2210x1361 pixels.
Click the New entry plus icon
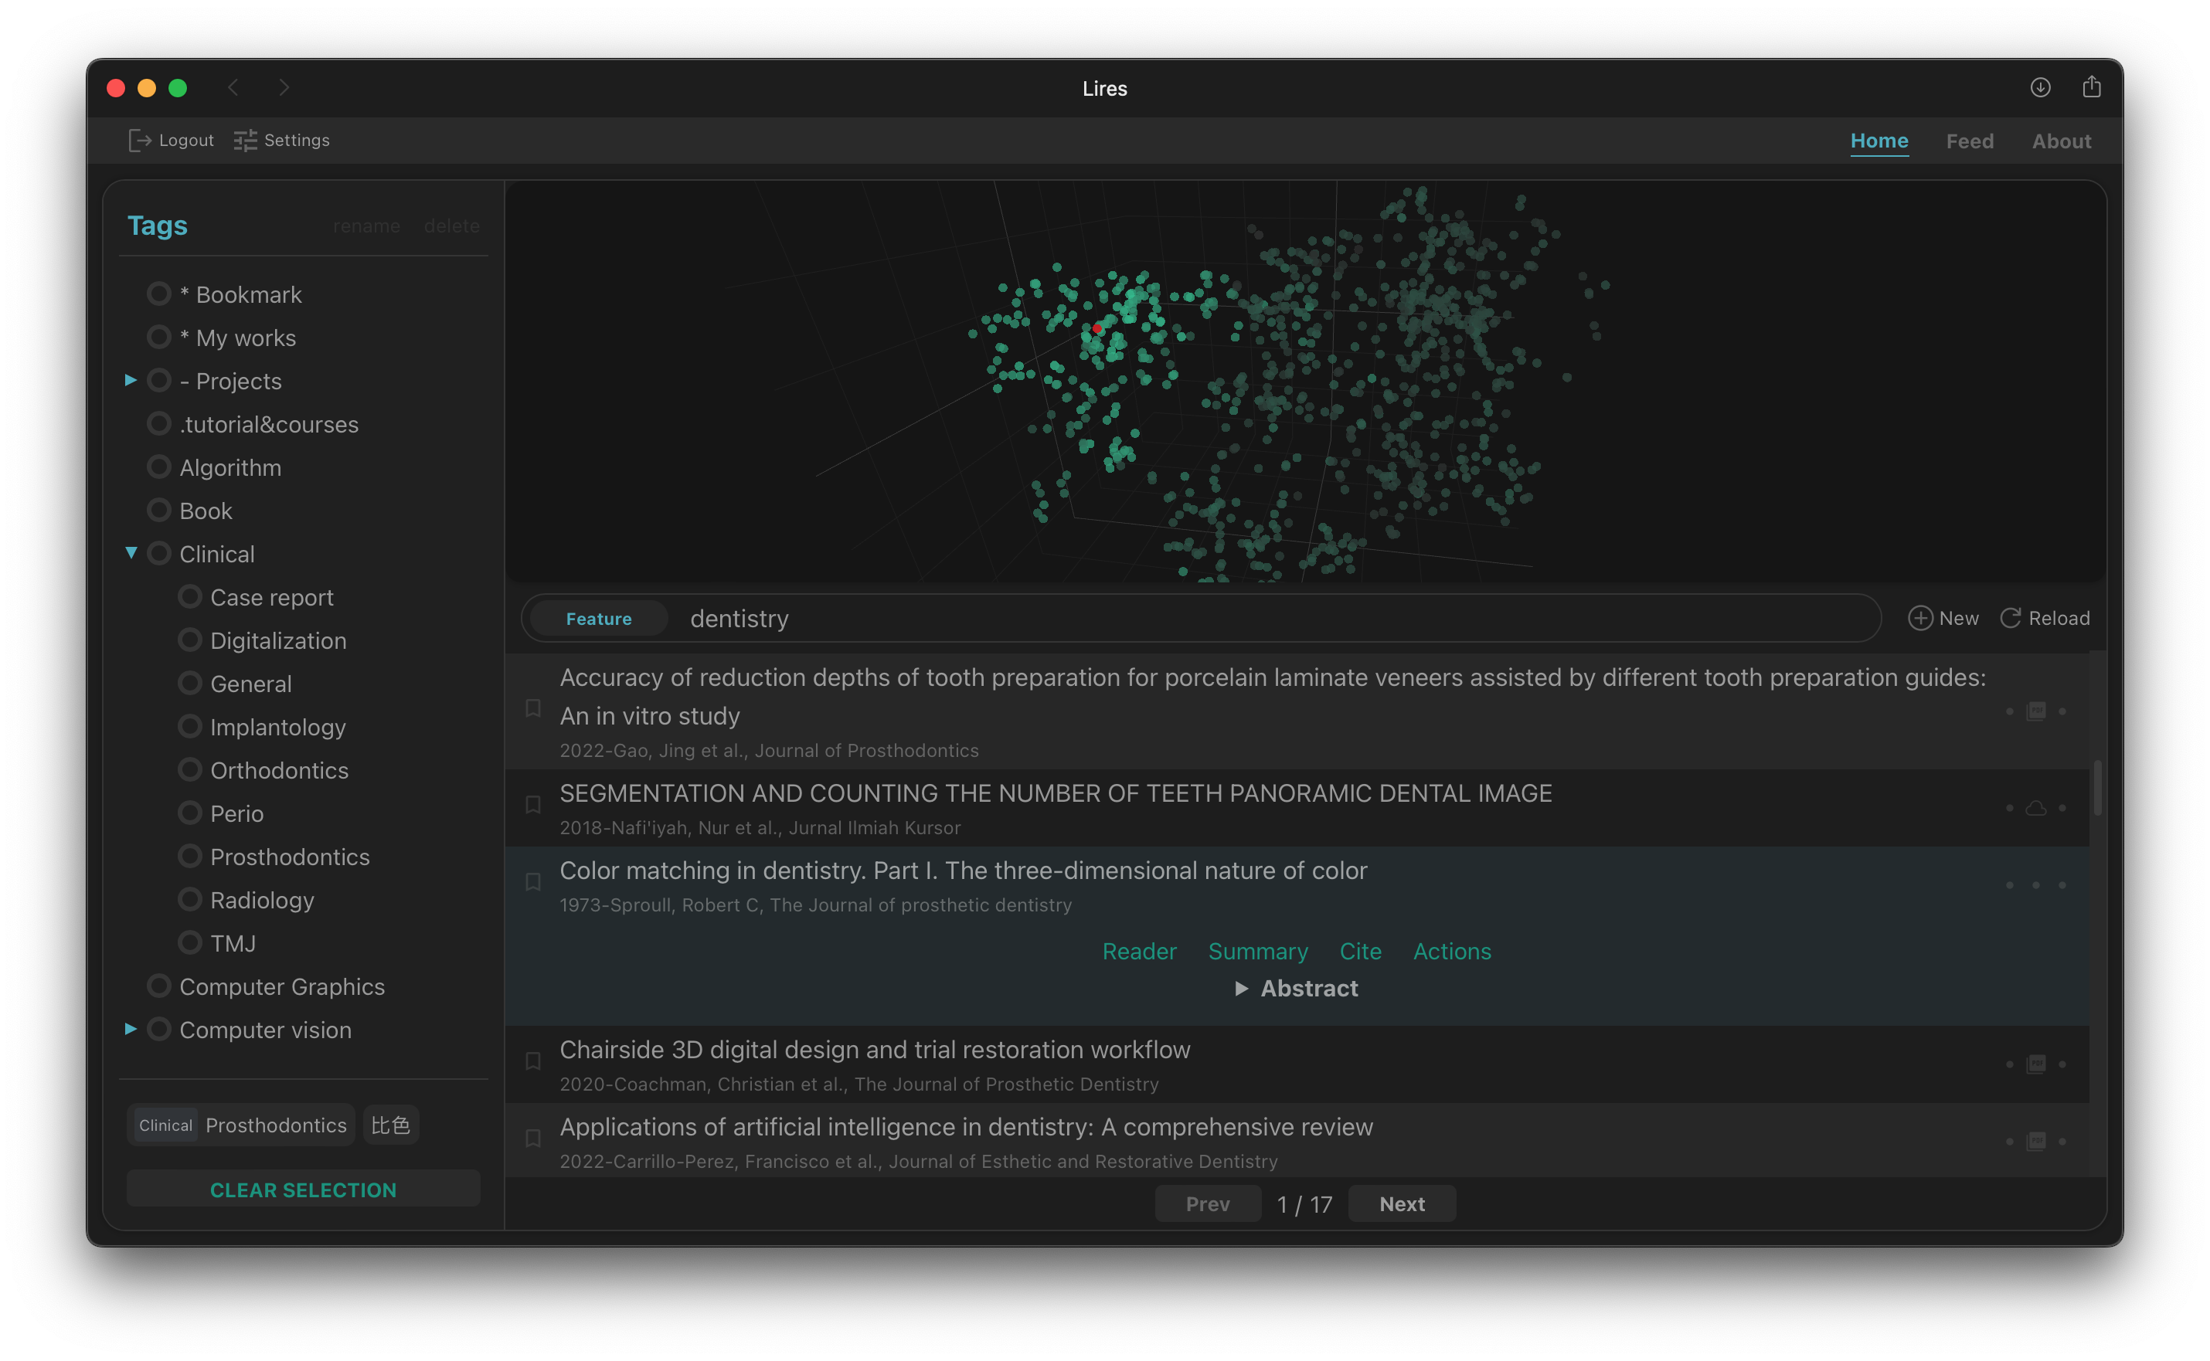tap(1919, 619)
